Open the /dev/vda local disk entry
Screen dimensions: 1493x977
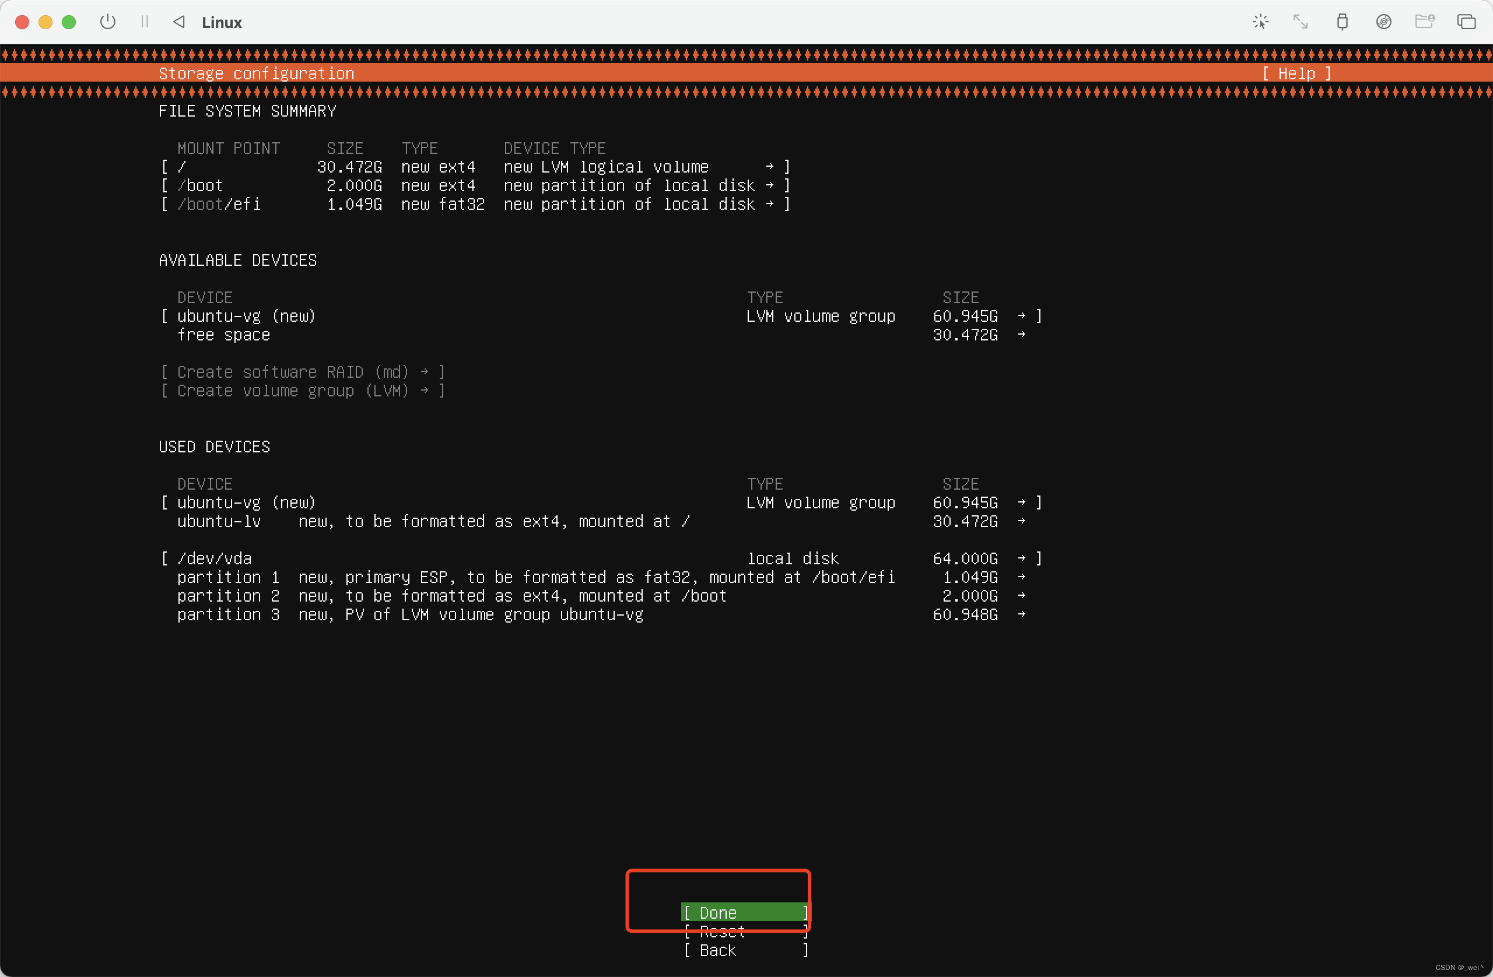[x=600, y=558]
